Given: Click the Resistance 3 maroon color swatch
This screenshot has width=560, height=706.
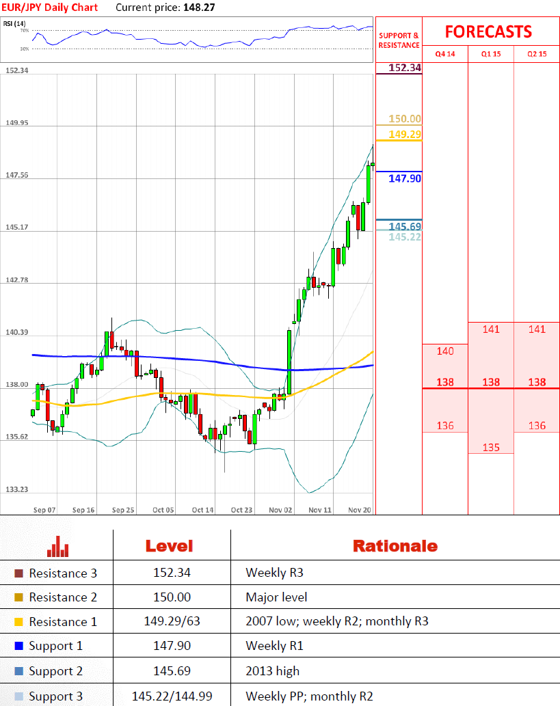Looking at the screenshot, I should (x=18, y=573).
